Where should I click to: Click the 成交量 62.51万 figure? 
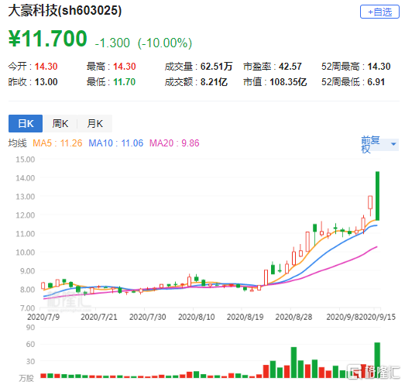coord(217,67)
